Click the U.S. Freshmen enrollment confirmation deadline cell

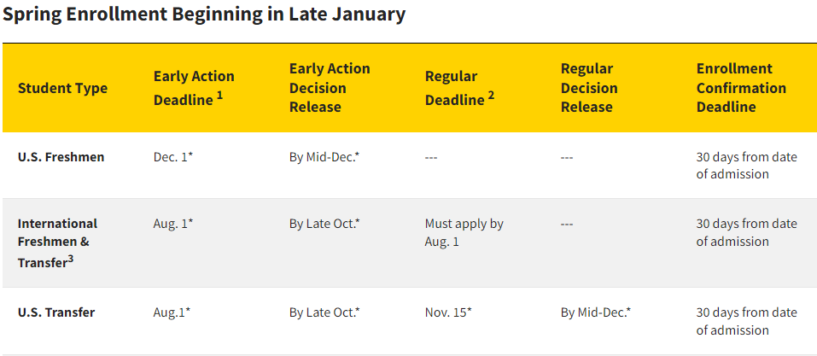[746, 166]
